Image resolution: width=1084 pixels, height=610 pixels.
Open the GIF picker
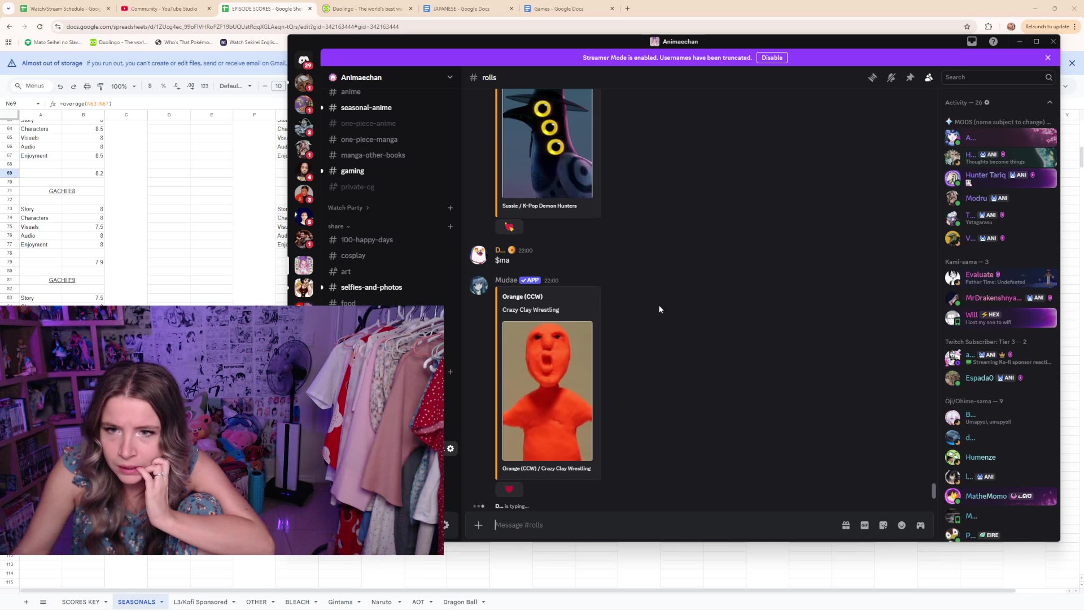(864, 525)
